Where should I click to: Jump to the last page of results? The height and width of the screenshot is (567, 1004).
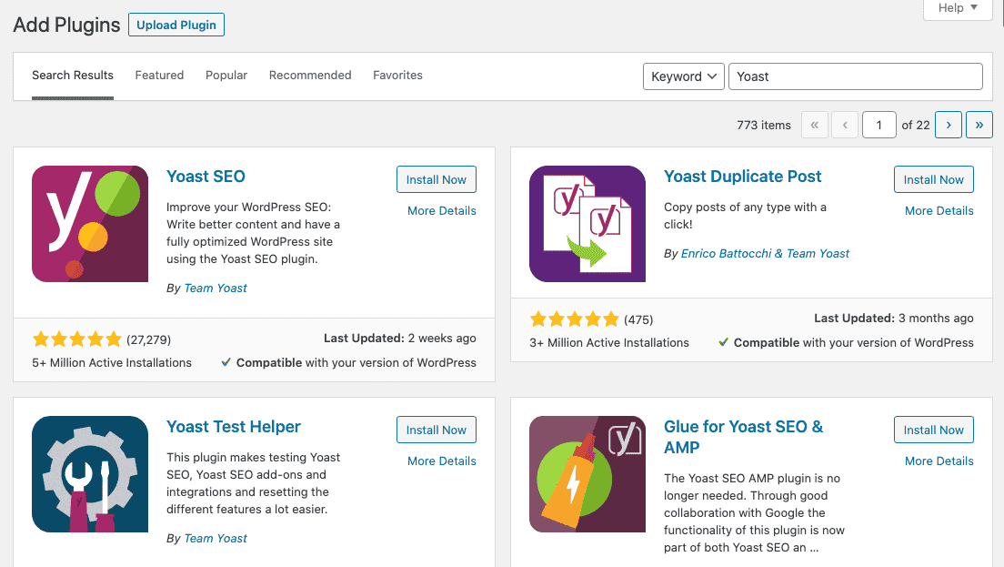(x=979, y=125)
